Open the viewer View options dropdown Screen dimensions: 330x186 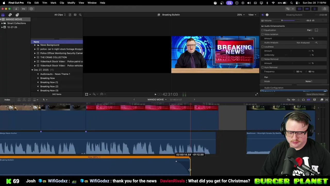point(252,15)
